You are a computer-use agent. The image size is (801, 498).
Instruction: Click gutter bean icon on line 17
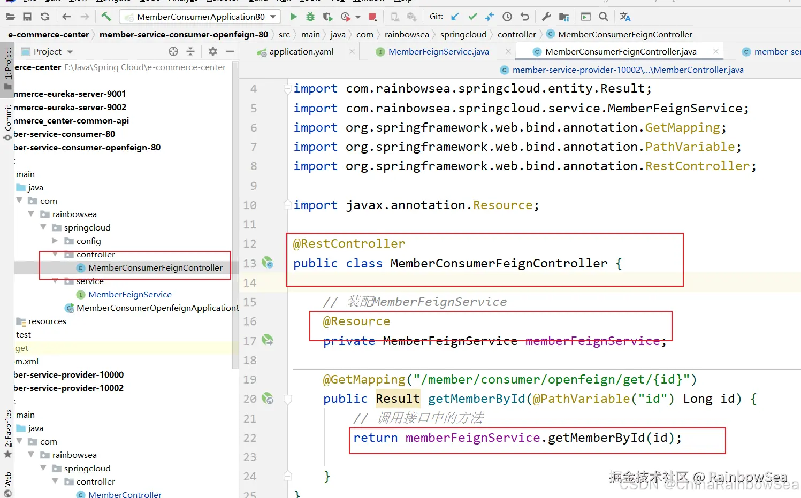268,340
